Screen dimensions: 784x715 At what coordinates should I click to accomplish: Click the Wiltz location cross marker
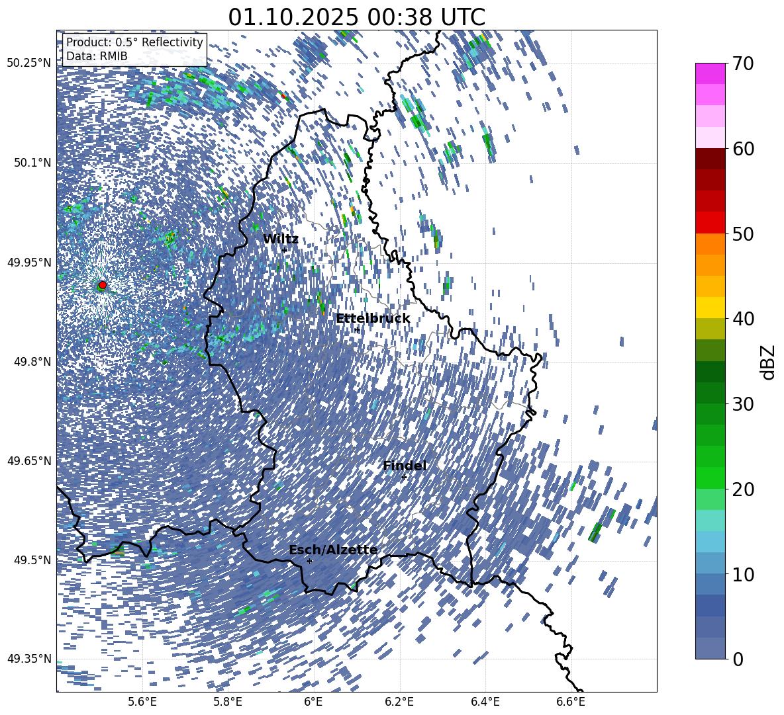point(285,249)
